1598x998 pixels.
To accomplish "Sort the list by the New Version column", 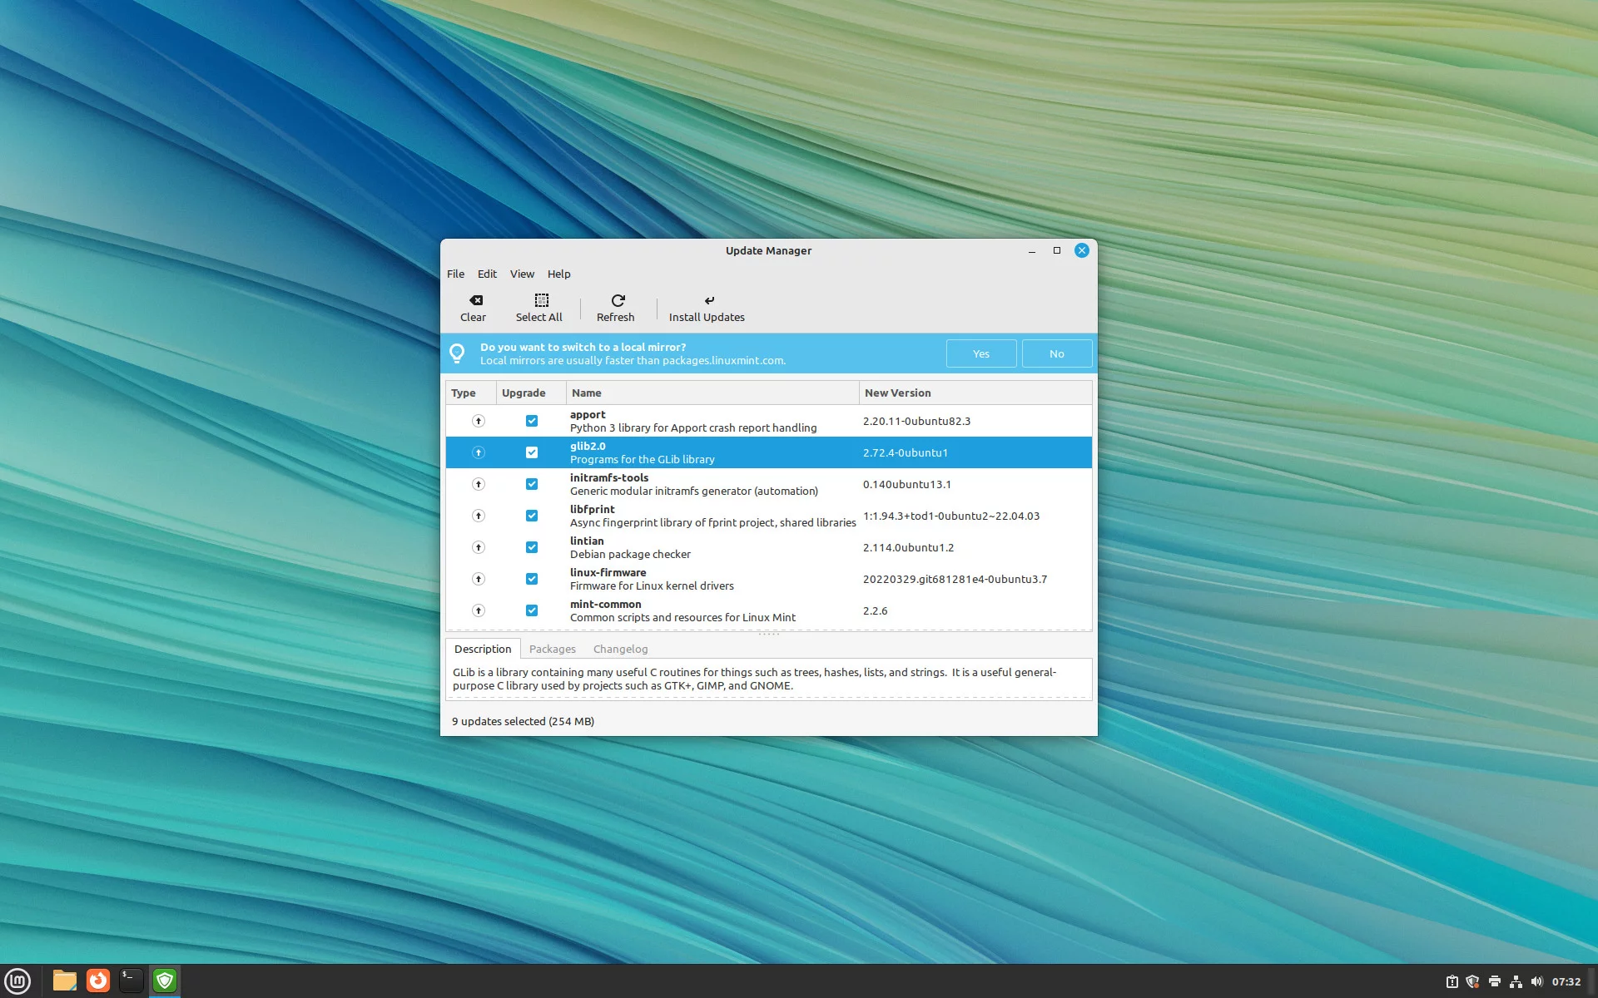I will (897, 393).
